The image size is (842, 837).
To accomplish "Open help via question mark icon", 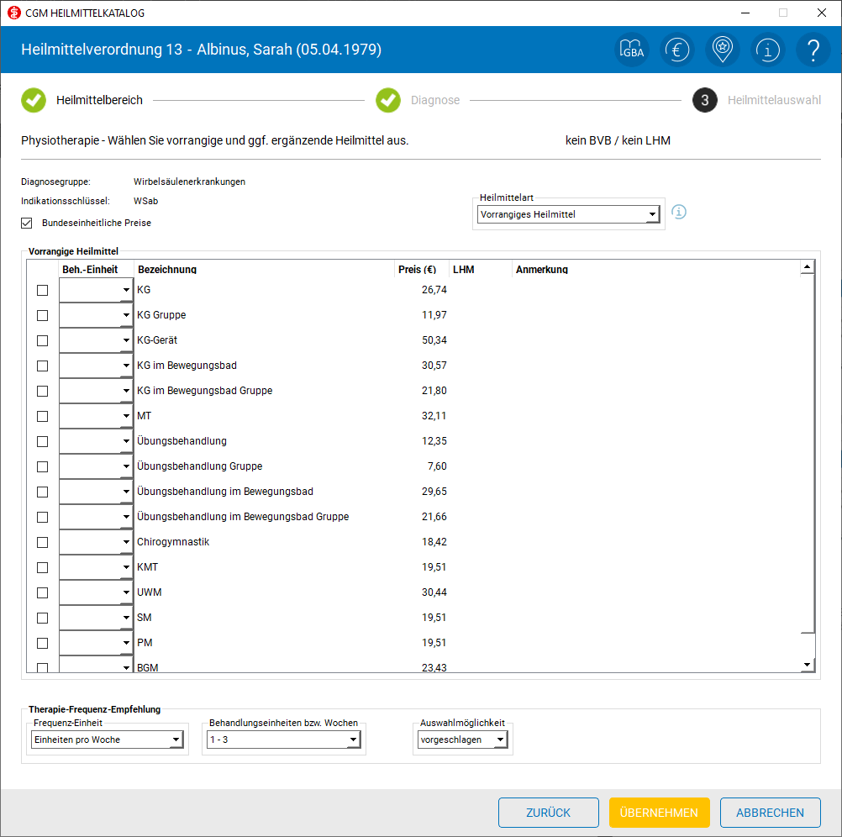I will click(x=813, y=50).
